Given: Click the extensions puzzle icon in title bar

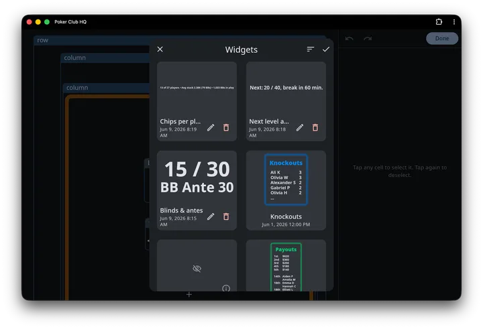Looking at the screenshot, I should point(439,21).
